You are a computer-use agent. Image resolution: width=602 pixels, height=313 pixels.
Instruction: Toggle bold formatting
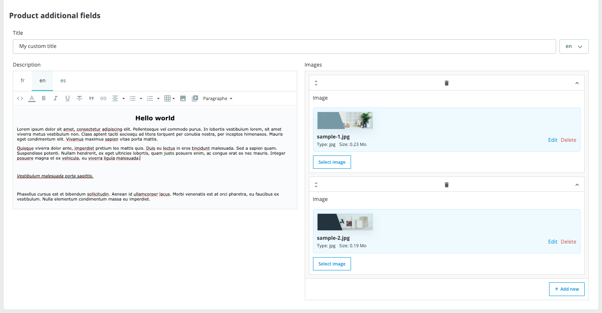(44, 98)
